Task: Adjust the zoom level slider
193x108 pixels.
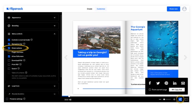Action: (167, 99)
